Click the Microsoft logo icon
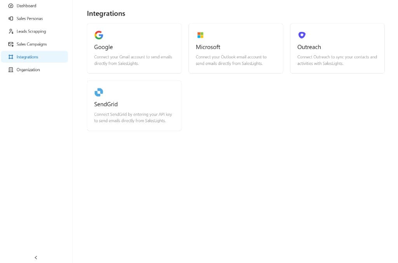 point(201,35)
